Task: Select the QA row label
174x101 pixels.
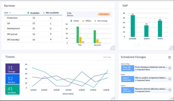Action: pyautogui.click(x=8, y=23)
